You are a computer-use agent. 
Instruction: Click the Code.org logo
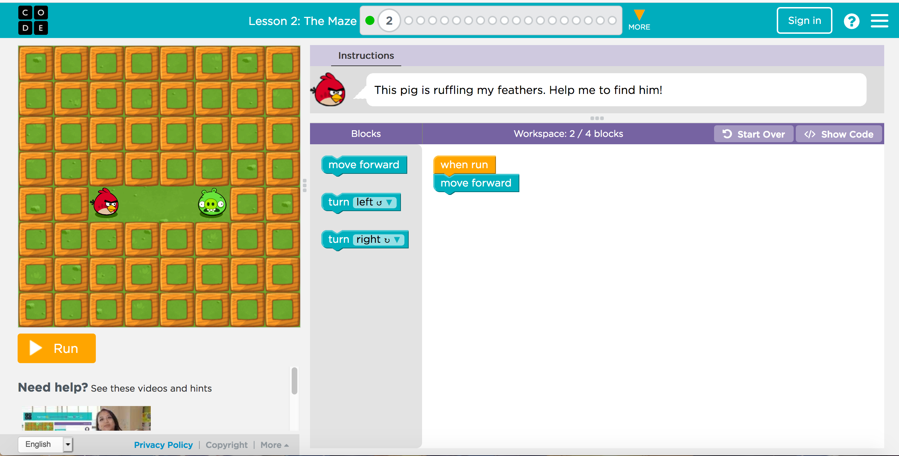pyautogui.click(x=33, y=20)
